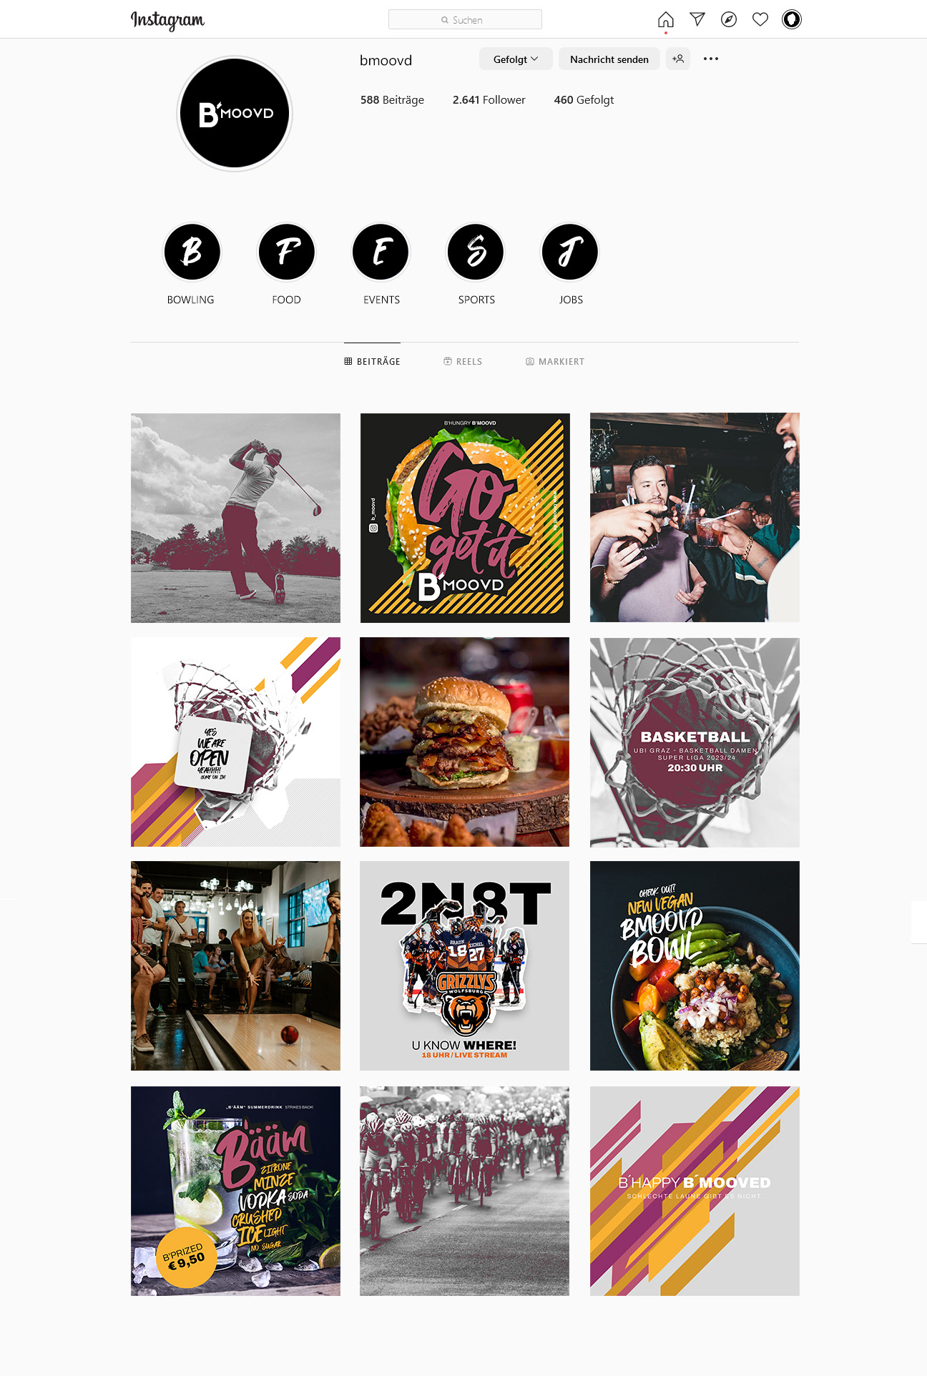Open the Go get it burger post
The image size is (927, 1376).
(x=465, y=518)
